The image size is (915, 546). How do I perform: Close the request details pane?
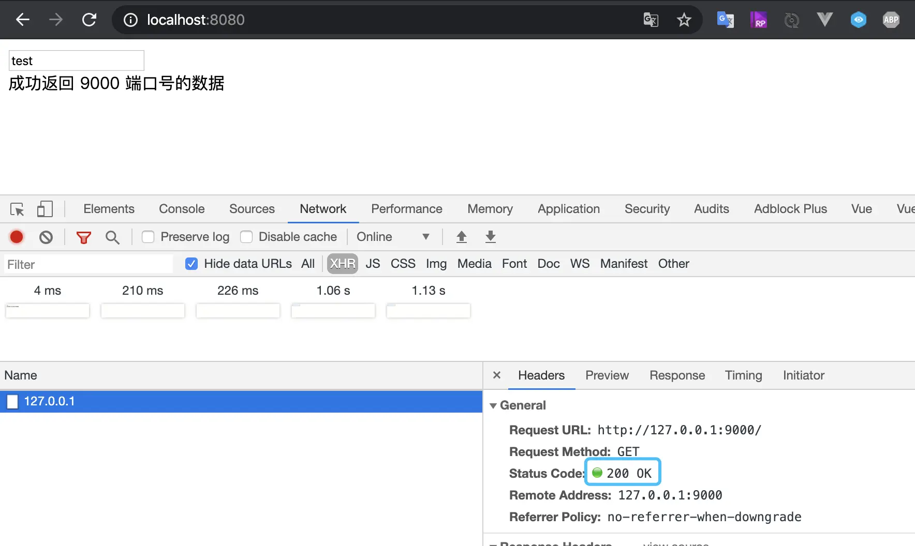497,375
